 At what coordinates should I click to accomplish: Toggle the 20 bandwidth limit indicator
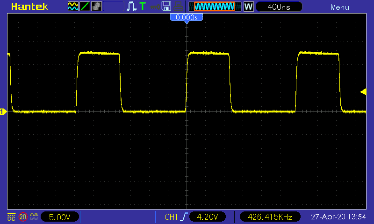point(23,217)
